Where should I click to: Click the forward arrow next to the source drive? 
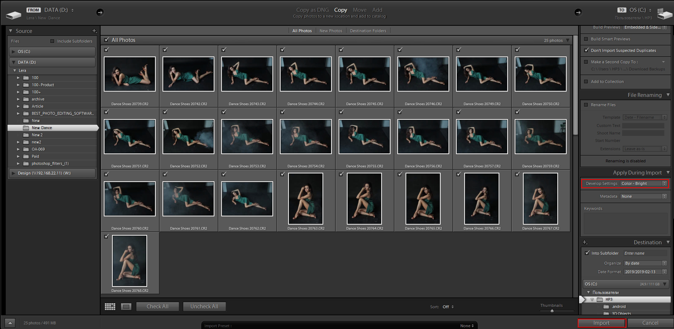point(100,12)
